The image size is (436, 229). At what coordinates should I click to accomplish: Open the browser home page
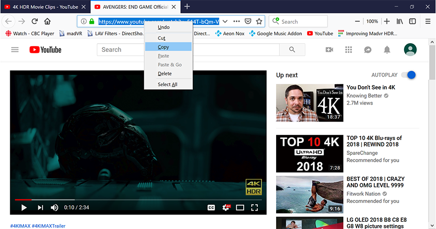[x=47, y=21]
